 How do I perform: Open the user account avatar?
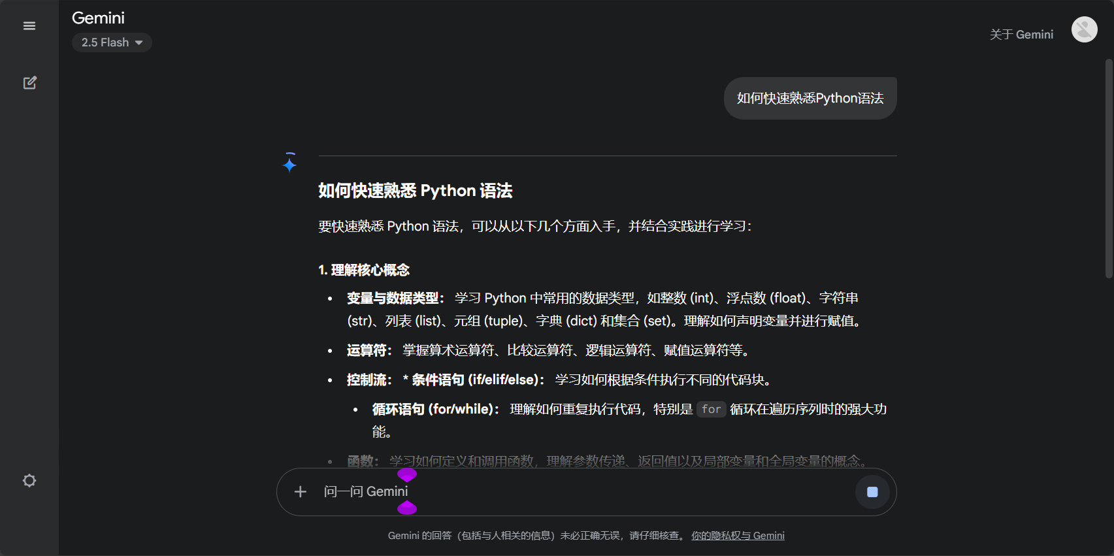(1085, 29)
